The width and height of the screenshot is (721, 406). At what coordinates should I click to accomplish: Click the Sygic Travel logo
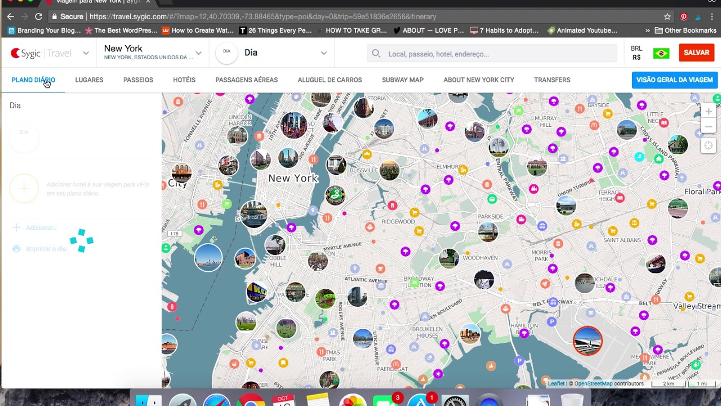[x=41, y=53]
